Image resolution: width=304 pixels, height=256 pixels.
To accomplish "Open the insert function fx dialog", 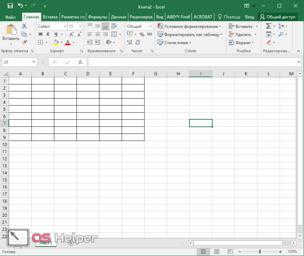I will pos(80,62).
